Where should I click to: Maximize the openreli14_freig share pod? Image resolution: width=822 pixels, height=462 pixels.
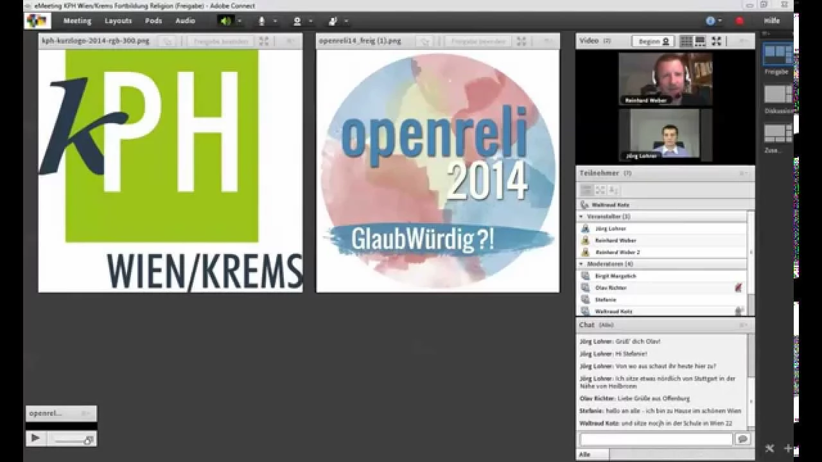(x=521, y=41)
